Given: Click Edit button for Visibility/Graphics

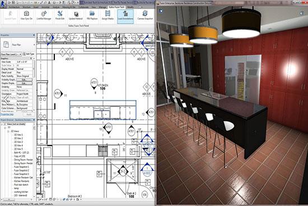Looking at the screenshot, I should (24, 80).
